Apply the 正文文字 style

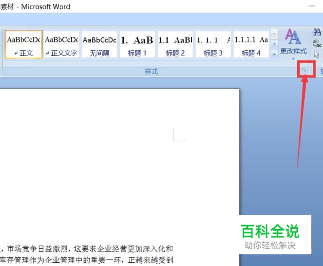point(62,44)
